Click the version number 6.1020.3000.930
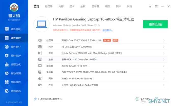Viewport: 173px width, 106px height. tap(14, 102)
